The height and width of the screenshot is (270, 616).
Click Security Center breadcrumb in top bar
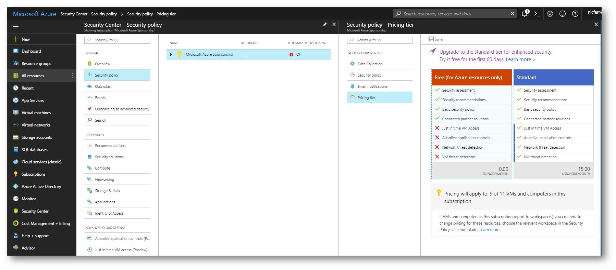(88, 14)
